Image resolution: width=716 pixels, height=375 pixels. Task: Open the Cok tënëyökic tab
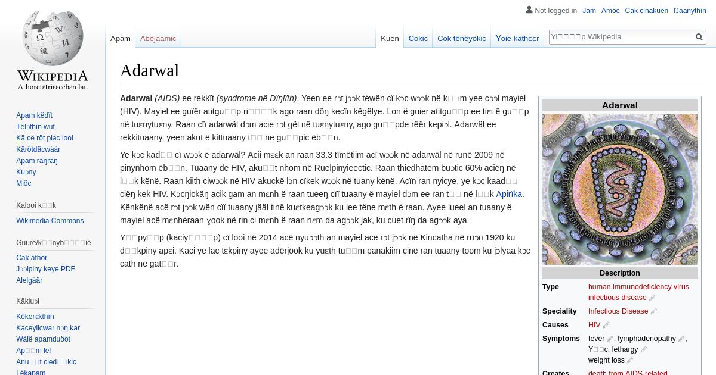(462, 38)
